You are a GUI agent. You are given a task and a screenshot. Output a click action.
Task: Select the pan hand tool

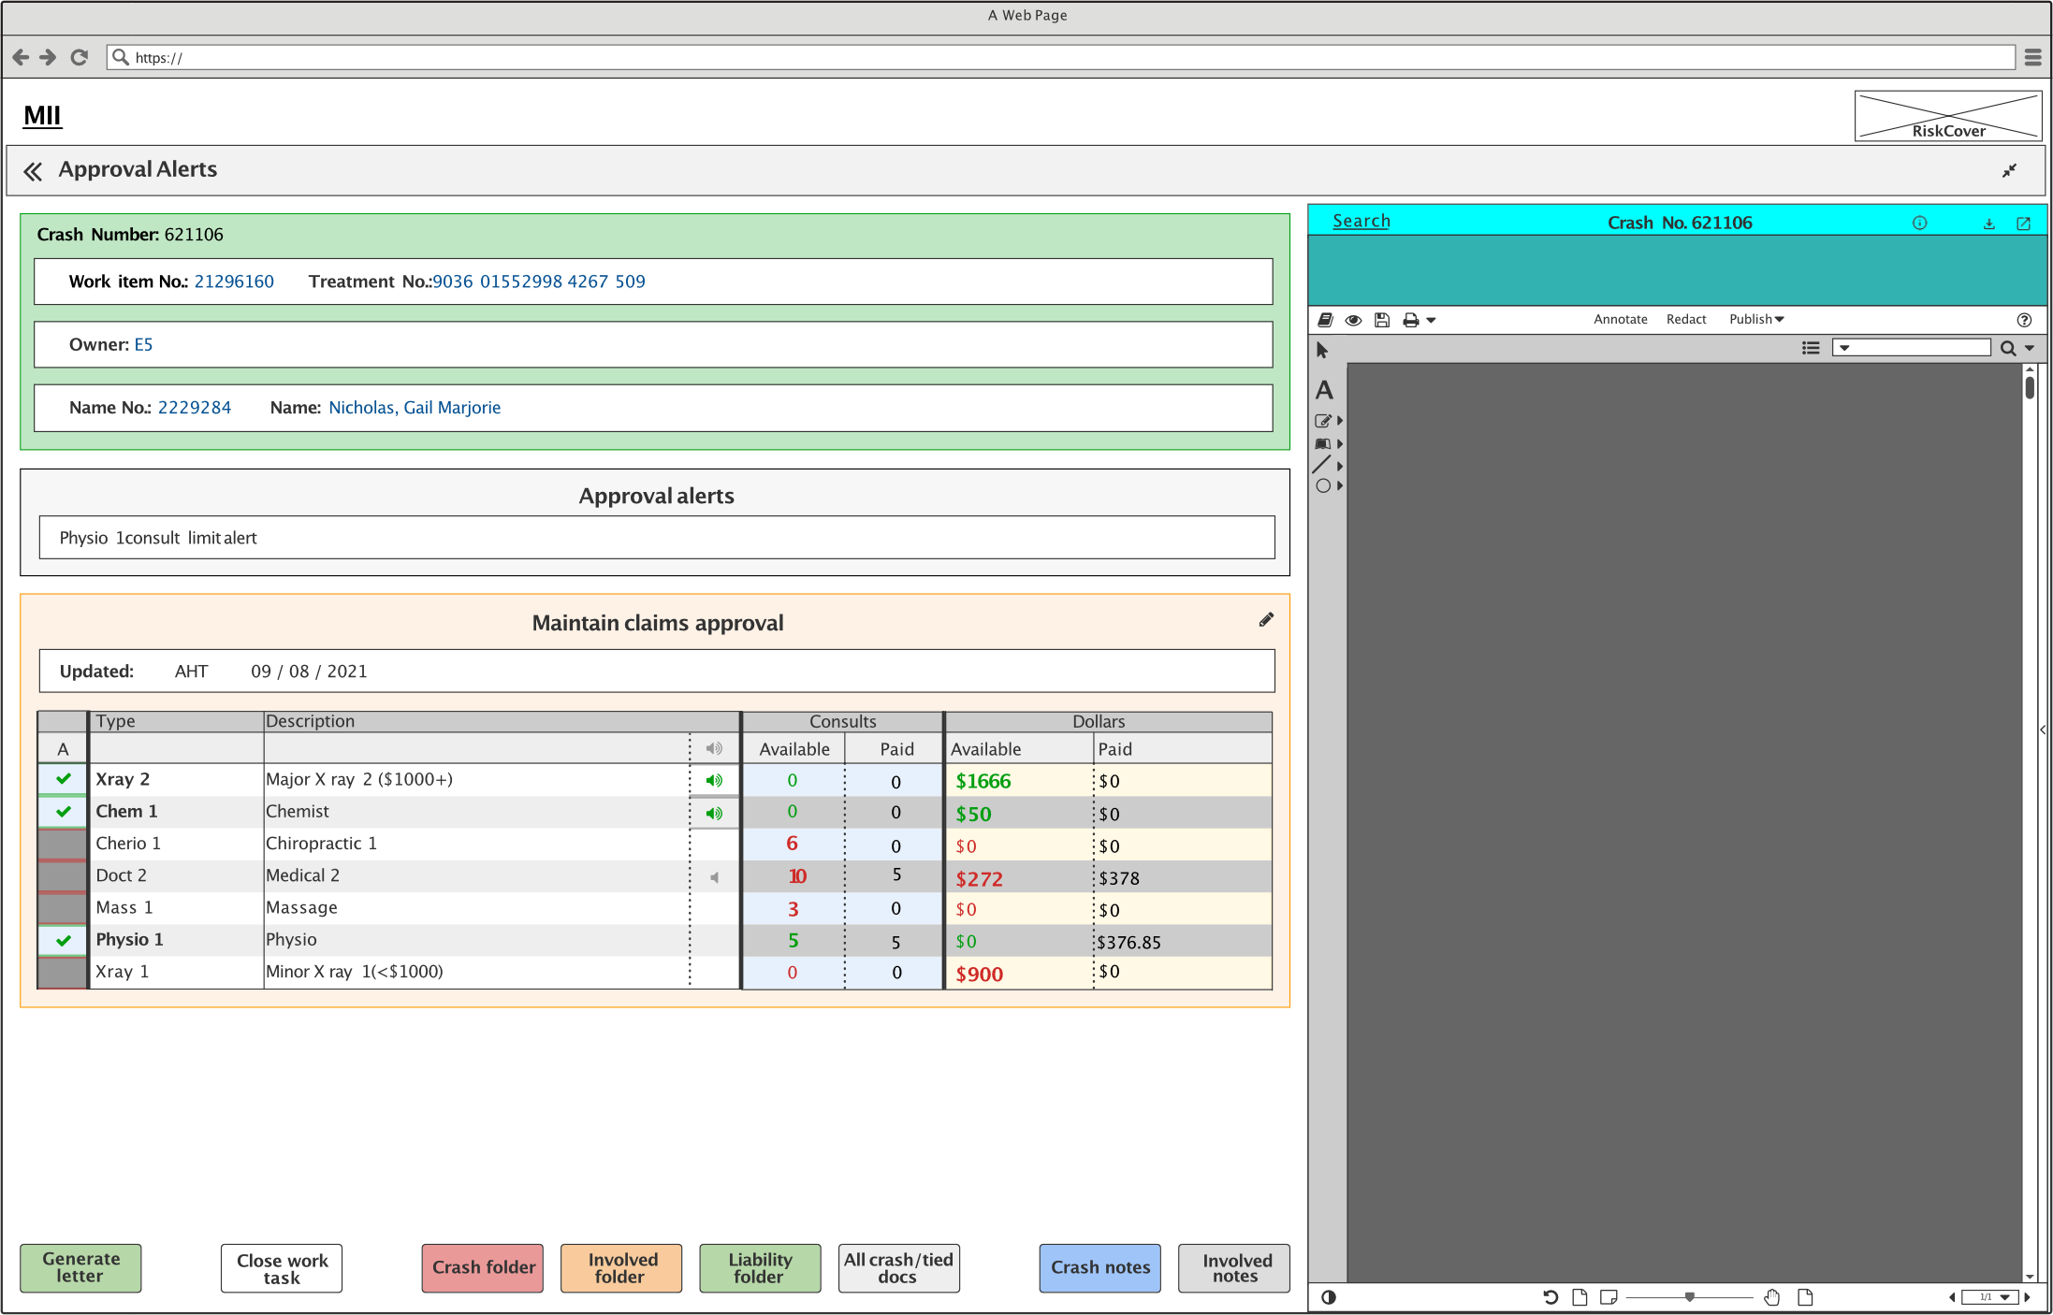1772,1297
